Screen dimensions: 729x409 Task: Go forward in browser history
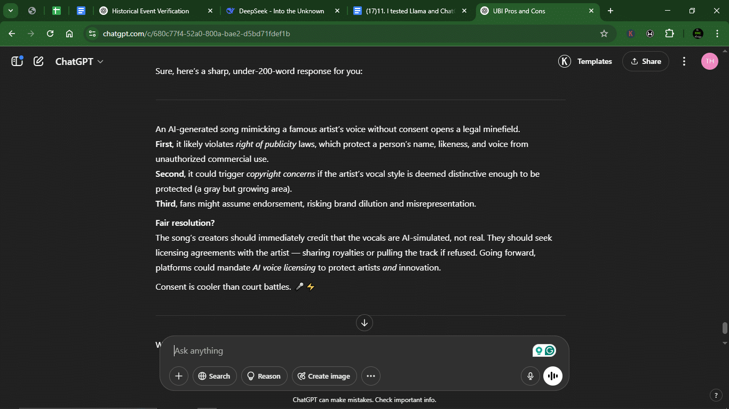(31, 34)
